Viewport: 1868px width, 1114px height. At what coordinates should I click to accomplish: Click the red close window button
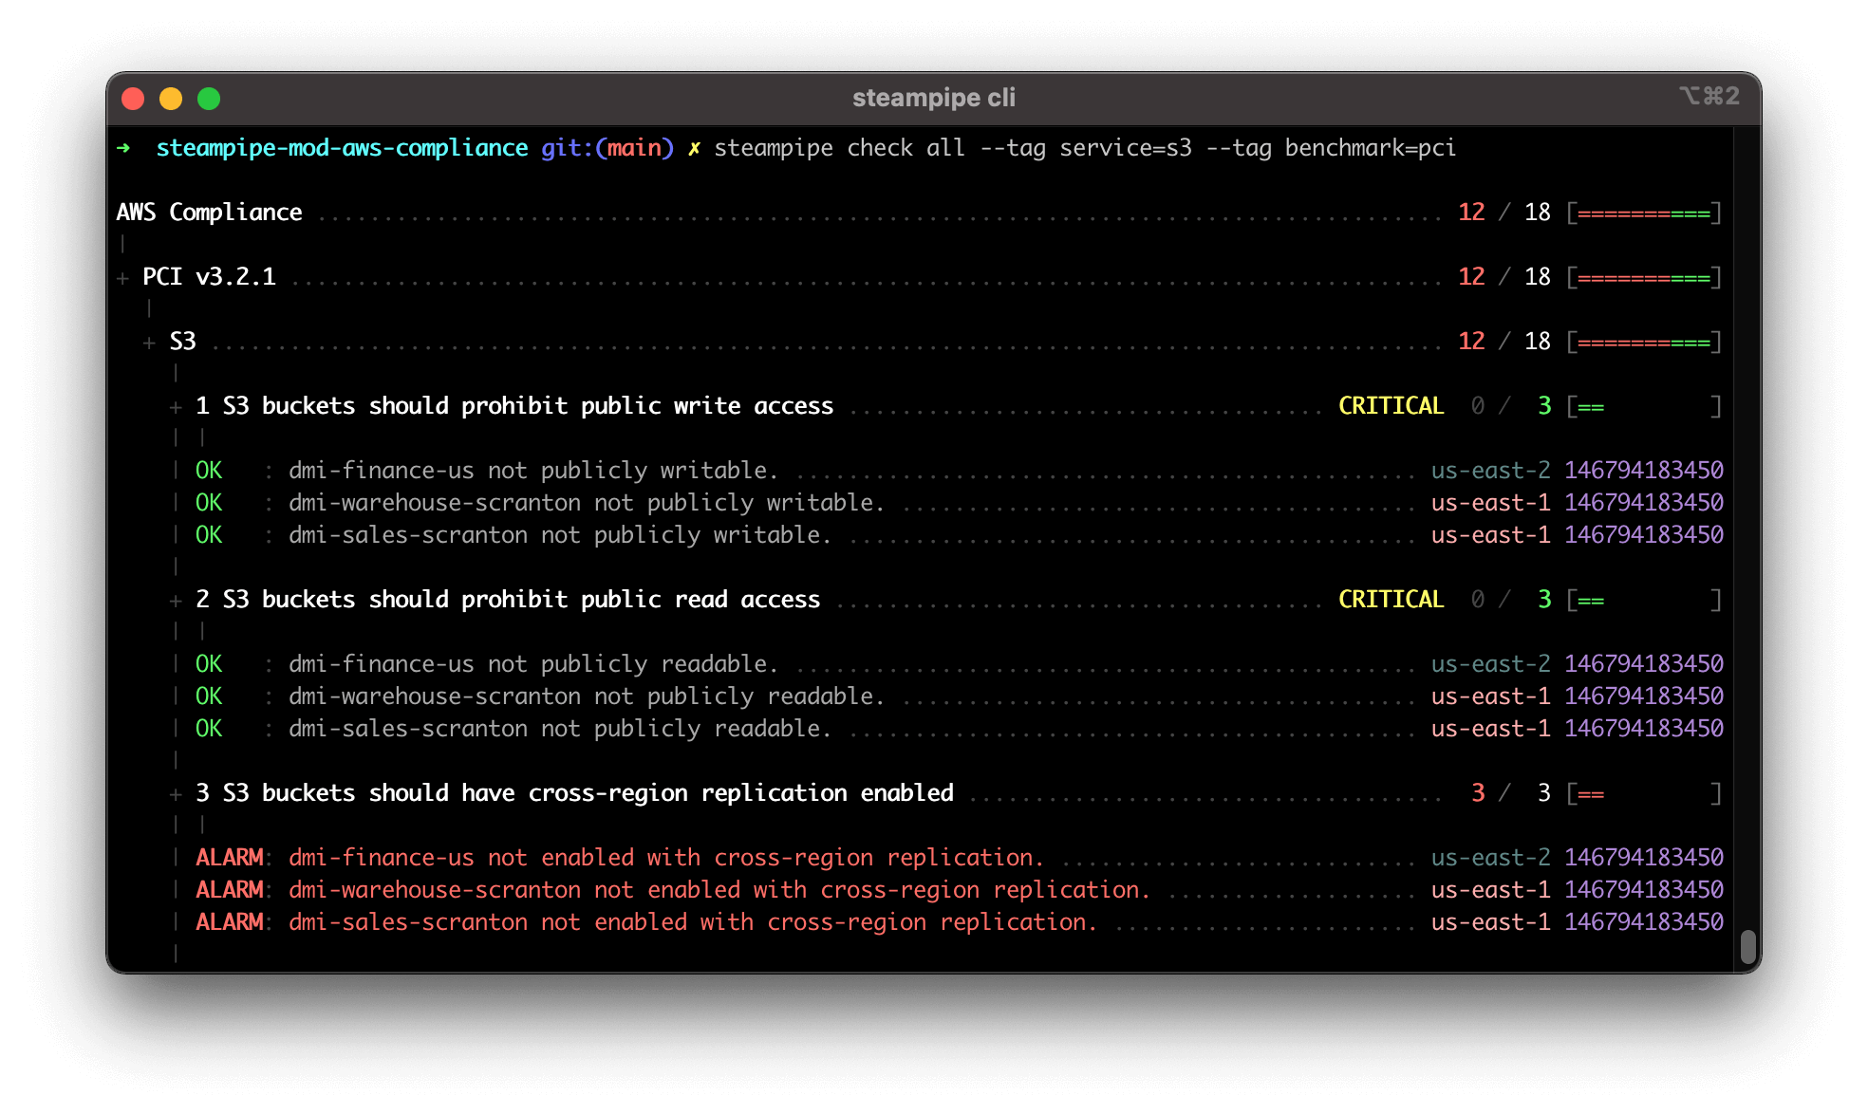[x=133, y=99]
